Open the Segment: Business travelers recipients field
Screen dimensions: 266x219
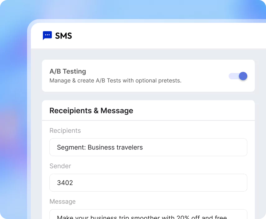(x=148, y=147)
